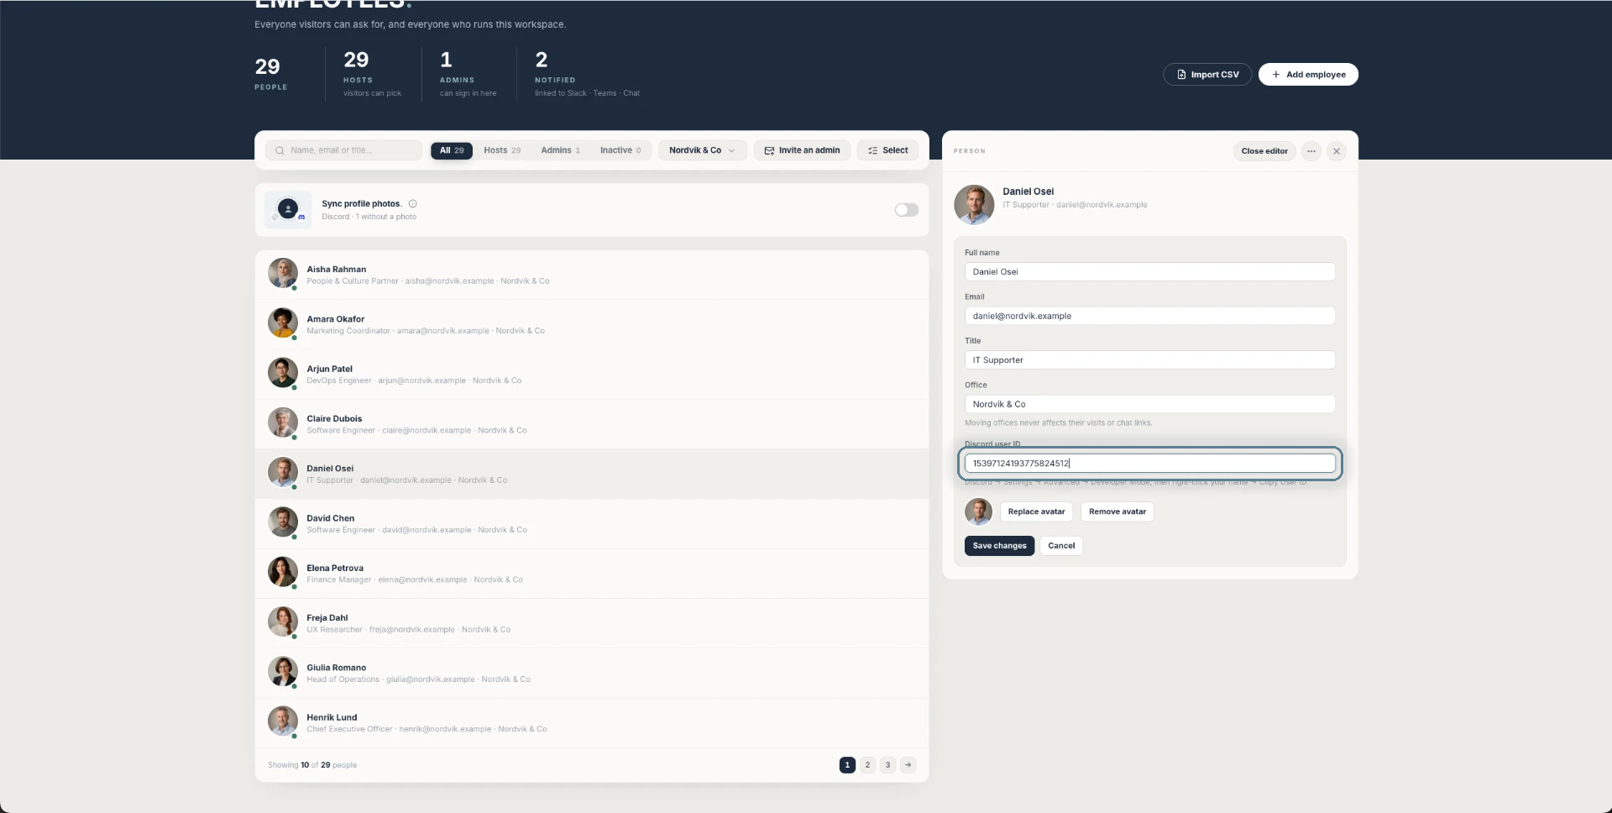Click Daniel Osei's large editor avatar

pos(974,205)
